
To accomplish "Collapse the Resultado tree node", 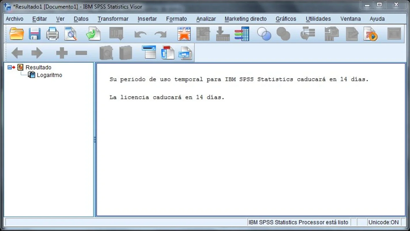I will click(x=10, y=67).
